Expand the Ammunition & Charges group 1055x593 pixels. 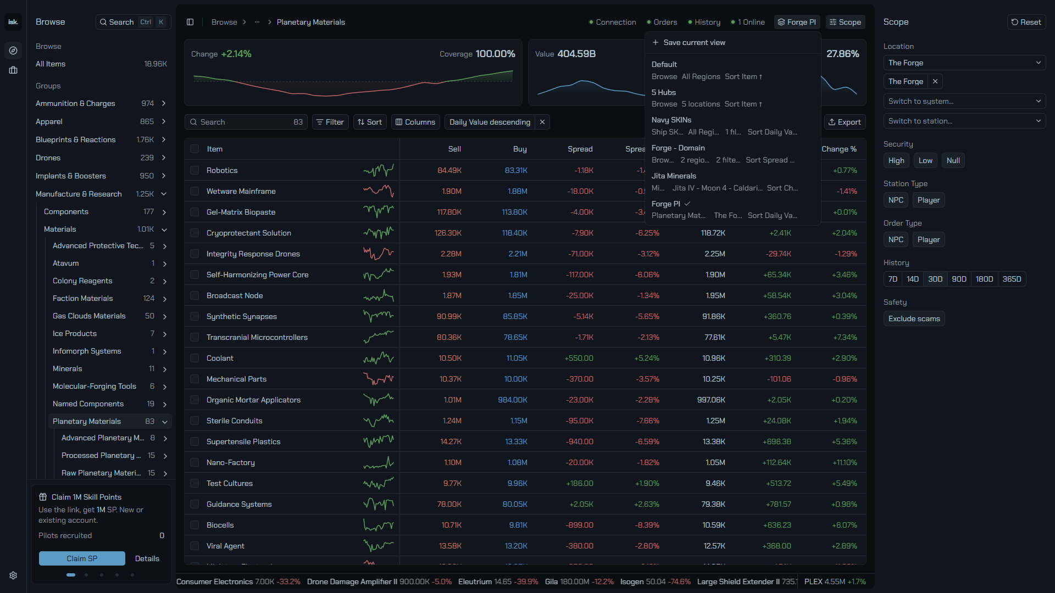coord(164,103)
